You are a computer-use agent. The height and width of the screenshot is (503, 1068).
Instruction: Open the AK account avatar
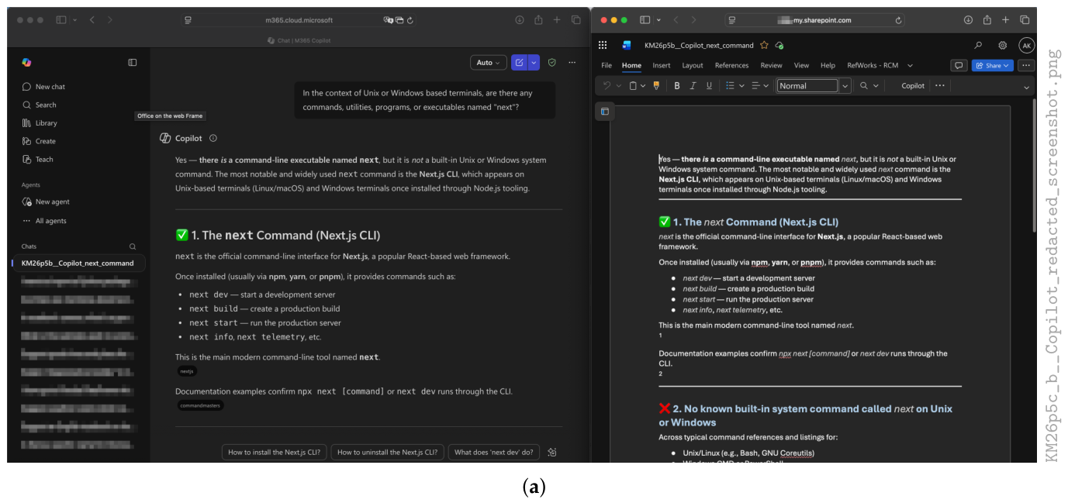[x=1026, y=45]
